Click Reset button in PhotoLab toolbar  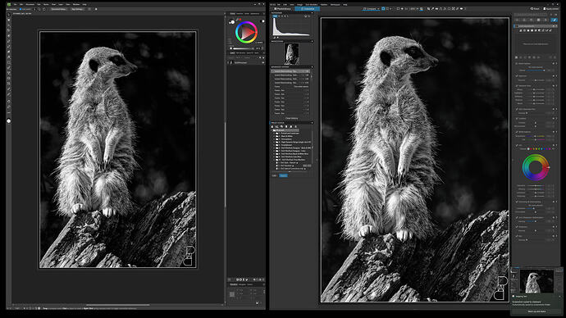pos(535,9)
